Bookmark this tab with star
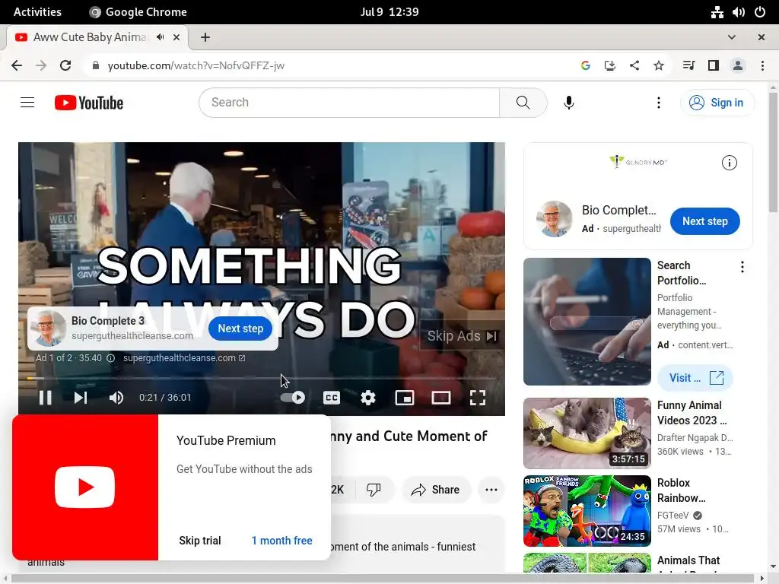 tap(659, 65)
